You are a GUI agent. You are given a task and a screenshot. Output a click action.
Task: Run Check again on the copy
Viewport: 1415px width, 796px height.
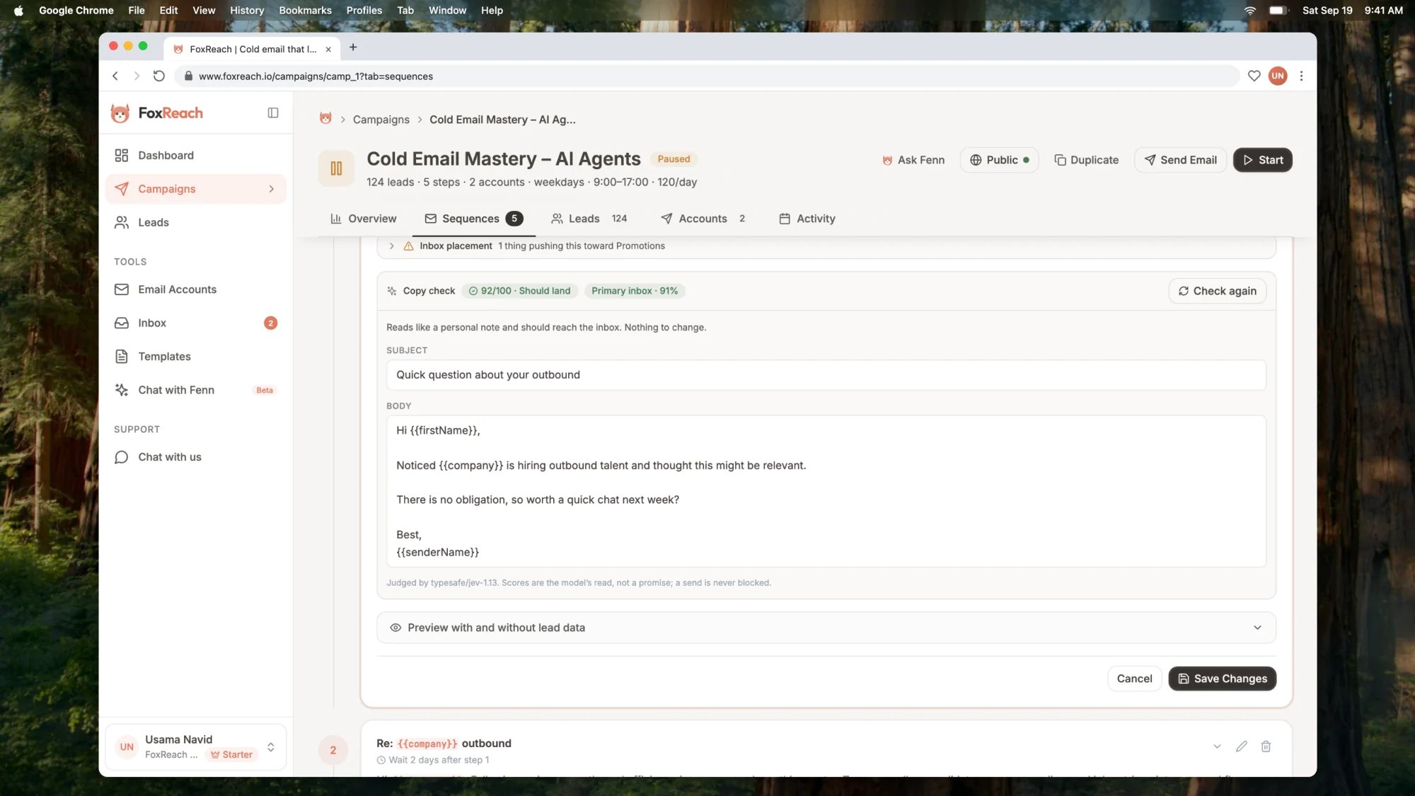point(1217,291)
